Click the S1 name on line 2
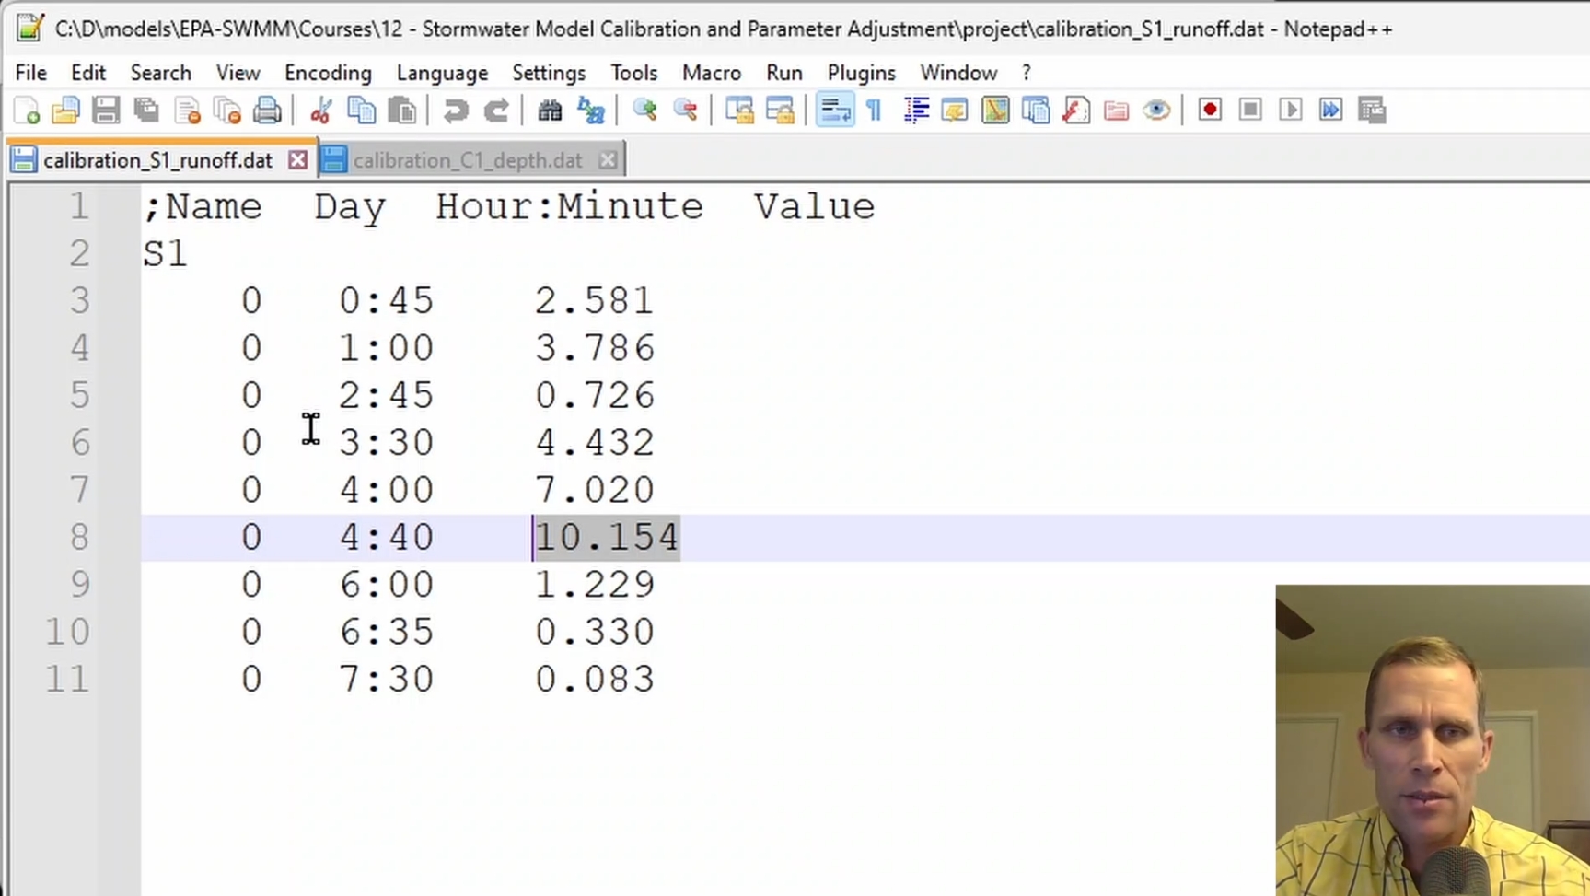 (166, 253)
